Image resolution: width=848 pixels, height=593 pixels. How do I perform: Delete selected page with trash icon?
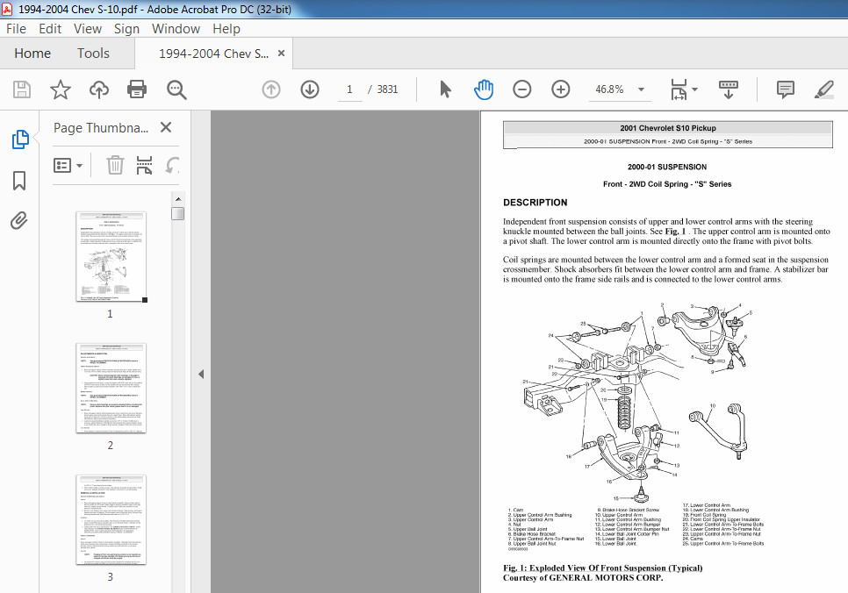click(x=115, y=165)
